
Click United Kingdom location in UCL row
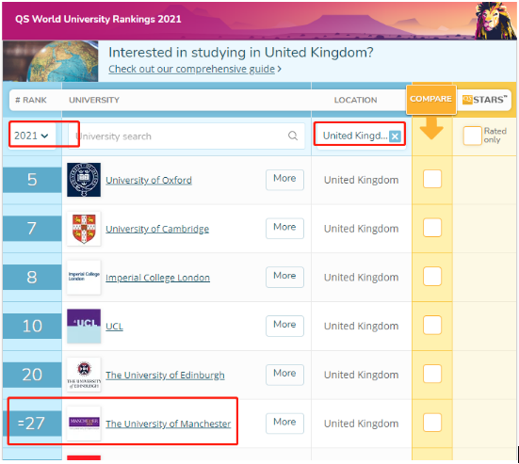tap(361, 326)
